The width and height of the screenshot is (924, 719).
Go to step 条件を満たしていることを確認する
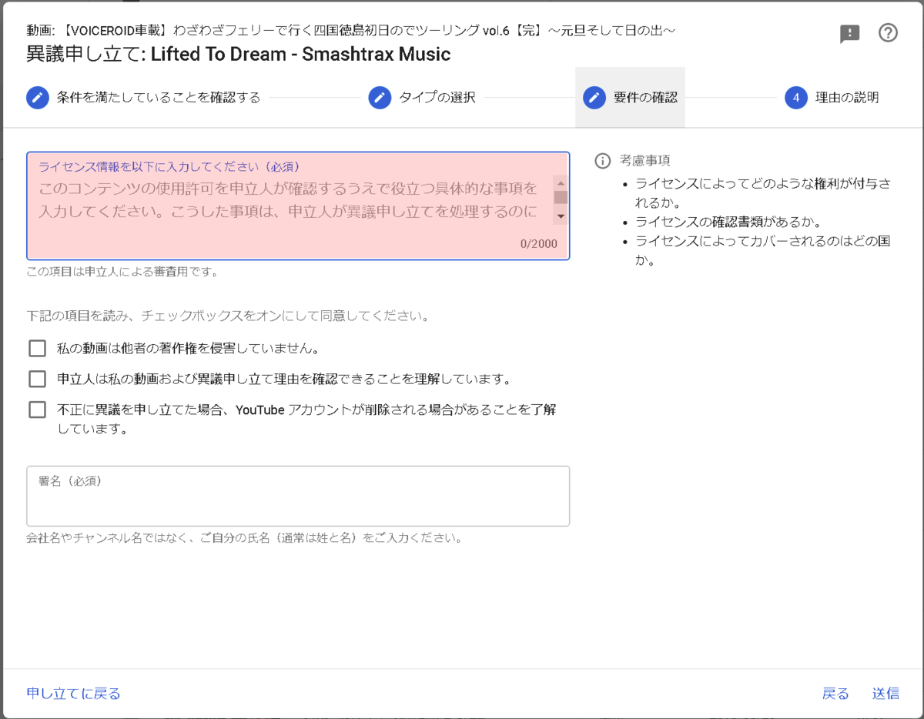(143, 98)
